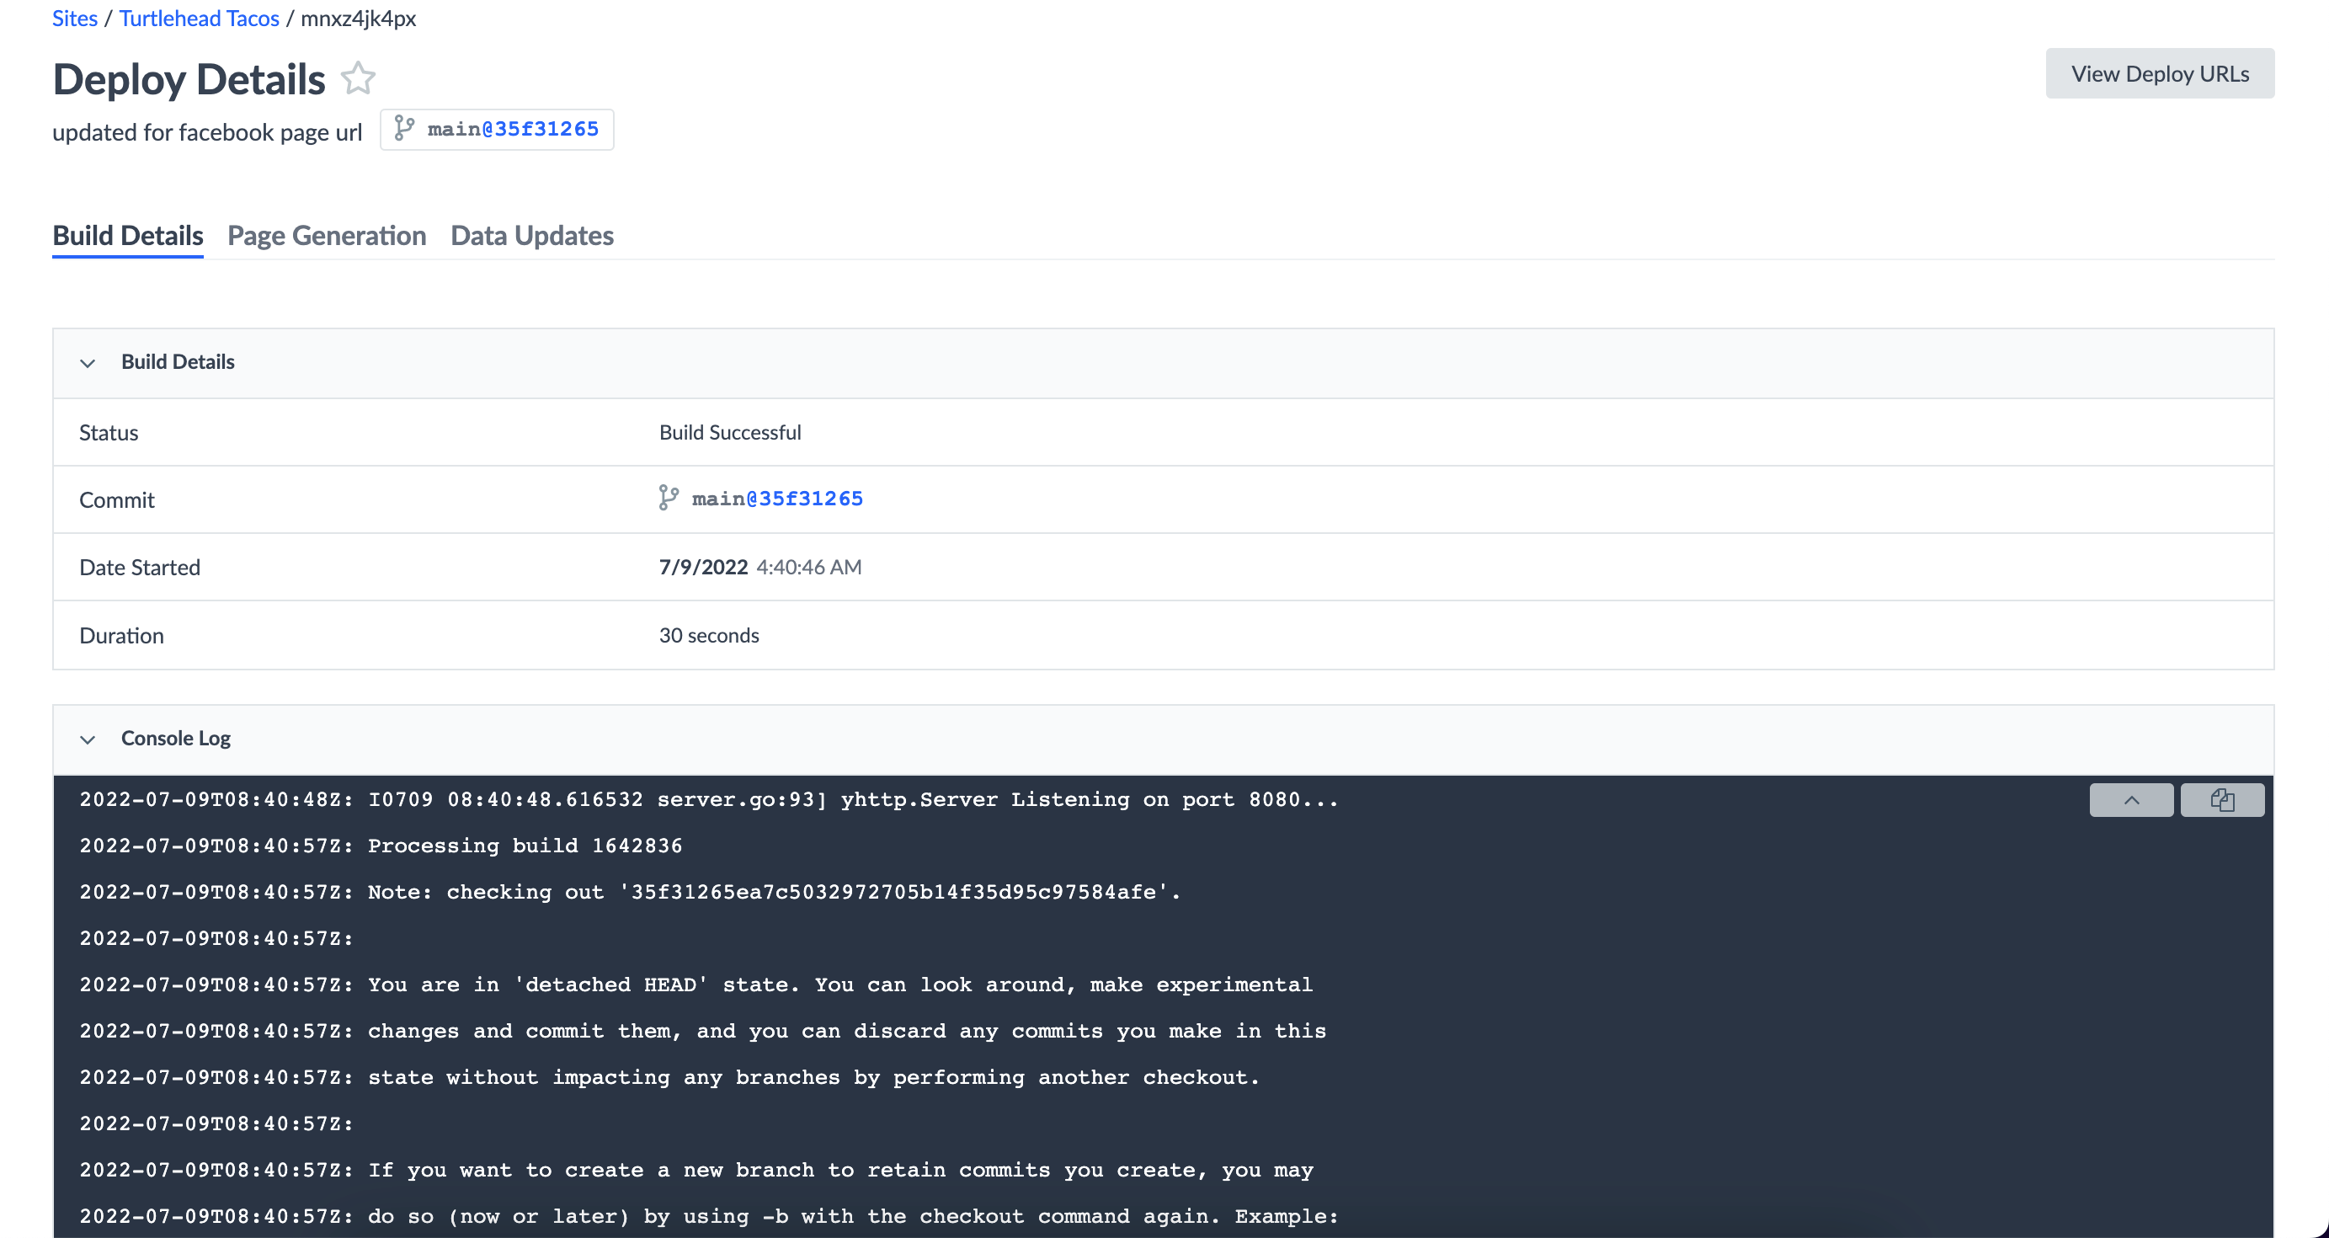Click the Console Log header label

click(x=175, y=738)
